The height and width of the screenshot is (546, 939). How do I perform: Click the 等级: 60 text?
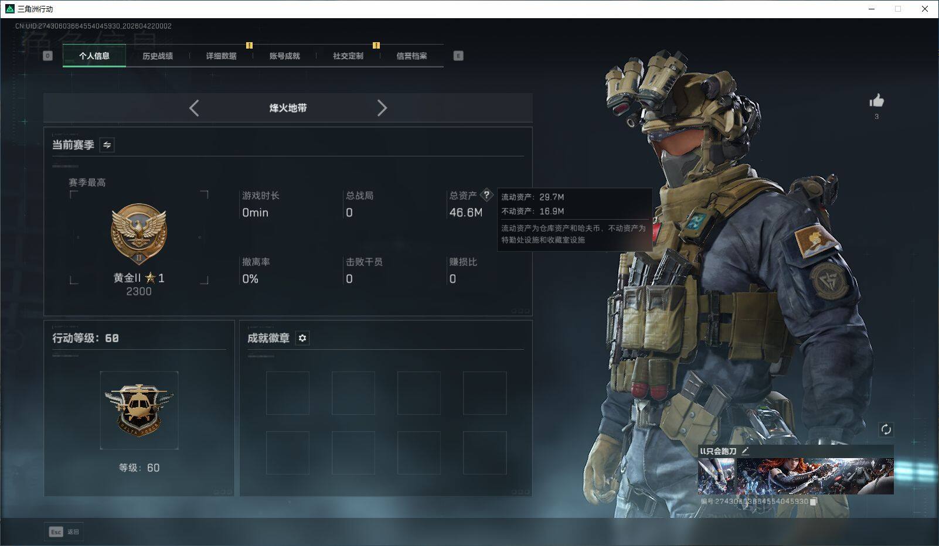pyautogui.click(x=139, y=467)
